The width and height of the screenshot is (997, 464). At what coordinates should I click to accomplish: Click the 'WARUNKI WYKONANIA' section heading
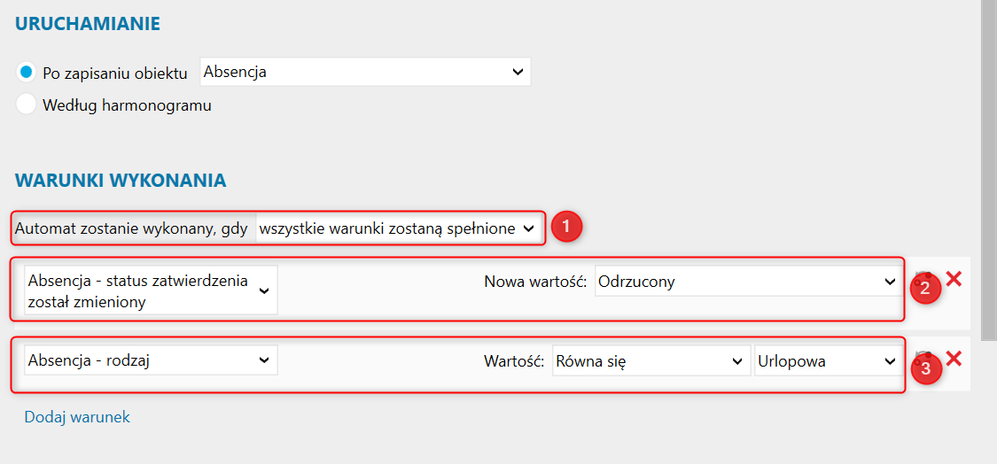coord(121,181)
